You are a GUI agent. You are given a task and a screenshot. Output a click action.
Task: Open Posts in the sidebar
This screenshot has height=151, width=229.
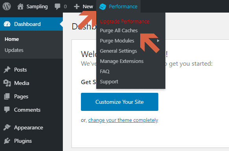tap(20, 70)
